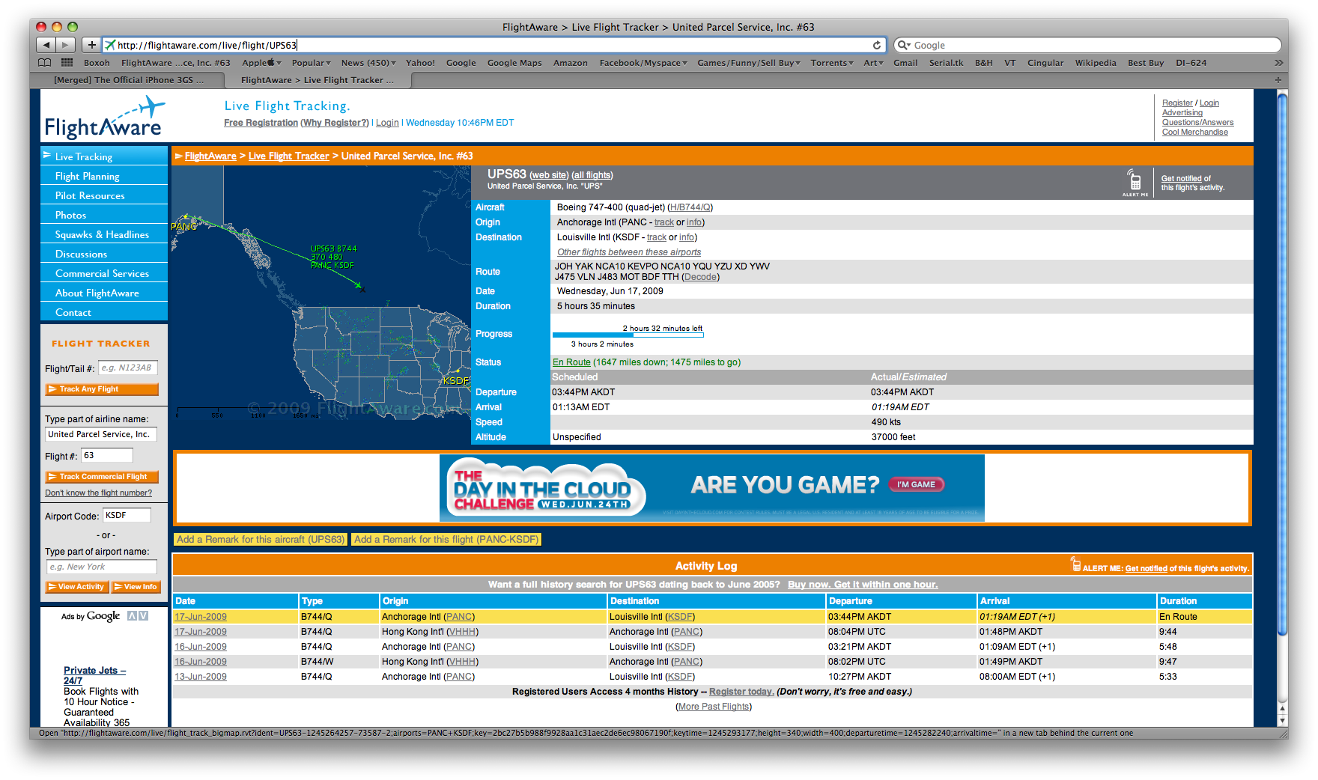Click the magnifier icon in Google search

(903, 45)
